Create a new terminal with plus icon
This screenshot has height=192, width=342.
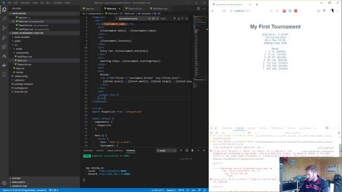(x=181, y=150)
